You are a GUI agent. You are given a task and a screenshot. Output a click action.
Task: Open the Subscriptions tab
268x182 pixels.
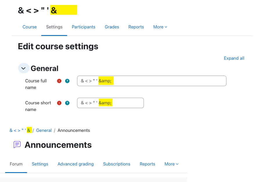(x=117, y=164)
